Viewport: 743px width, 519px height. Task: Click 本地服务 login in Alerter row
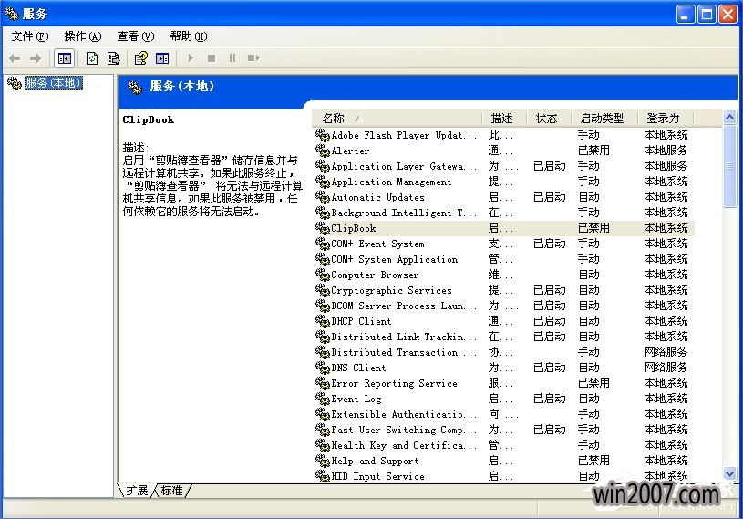(666, 151)
